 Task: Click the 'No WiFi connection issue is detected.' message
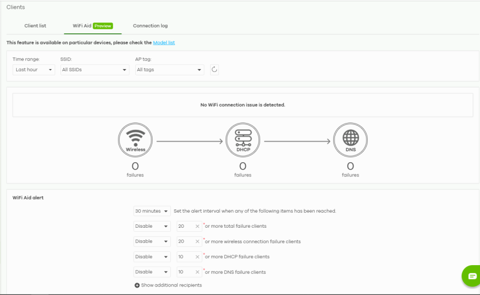pos(243,105)
